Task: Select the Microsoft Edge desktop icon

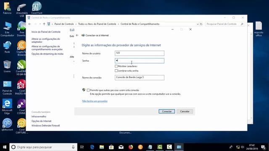Action: [7, 107]
